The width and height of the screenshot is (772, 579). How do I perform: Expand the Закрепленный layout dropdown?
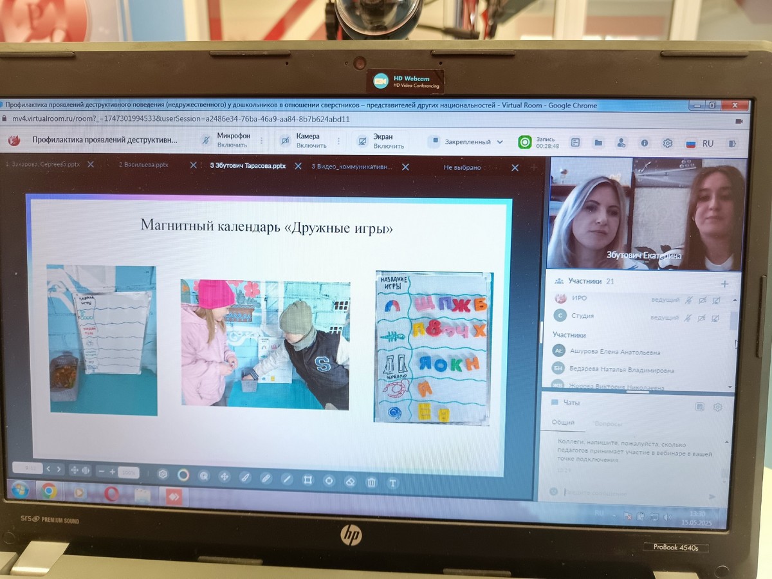(466, 142)
